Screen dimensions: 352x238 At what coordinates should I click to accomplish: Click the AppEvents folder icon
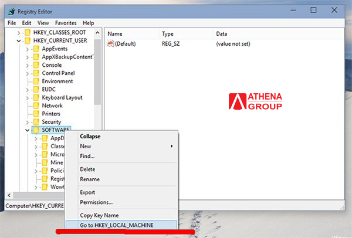[36, 49]
